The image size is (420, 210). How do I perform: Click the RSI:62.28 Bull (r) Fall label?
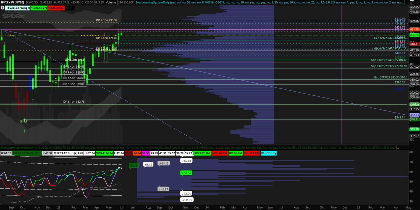tap(26, 153)
